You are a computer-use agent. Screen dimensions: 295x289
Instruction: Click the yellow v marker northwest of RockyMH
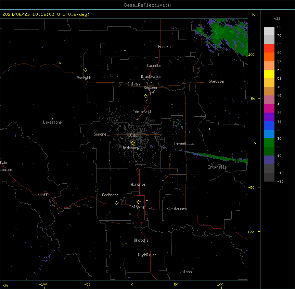tap(60, 63)
